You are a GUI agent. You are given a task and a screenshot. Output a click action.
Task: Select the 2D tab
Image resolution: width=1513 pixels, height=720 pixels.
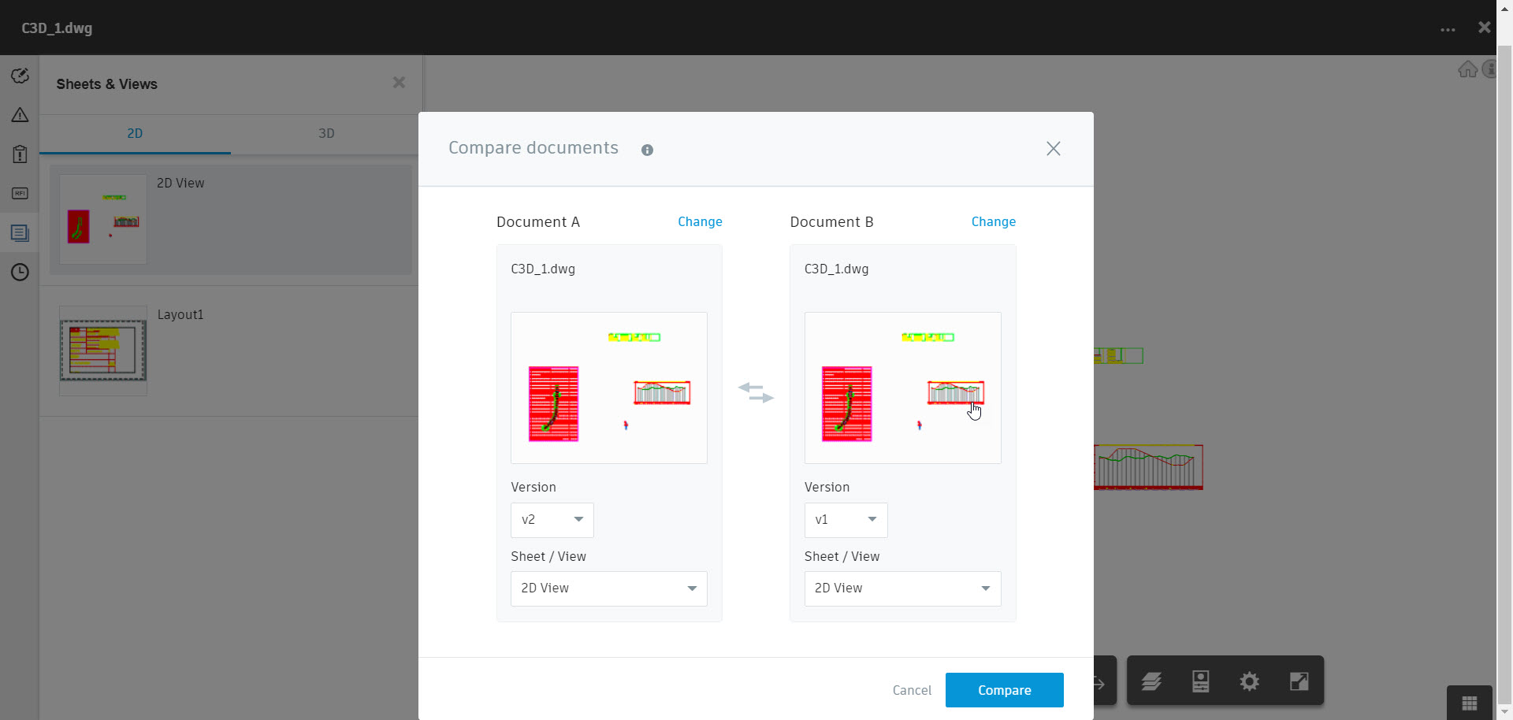(x=135, y=134)
